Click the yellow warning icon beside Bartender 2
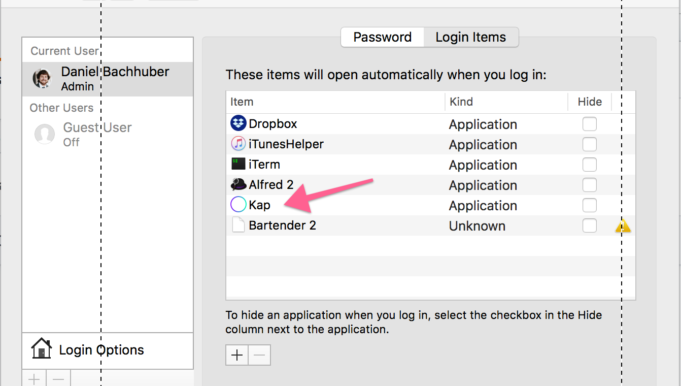 click(x=623, y=226)
